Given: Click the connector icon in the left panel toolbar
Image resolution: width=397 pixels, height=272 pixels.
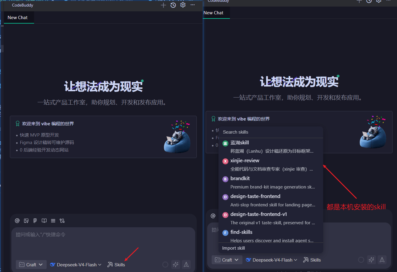Looking at the screenshot, I should click(62, 221).
